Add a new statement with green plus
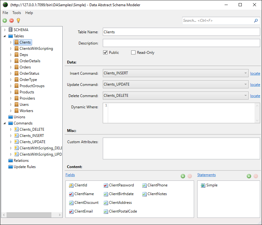This screenshot has height=225, width=262. (x=249, y=176)
